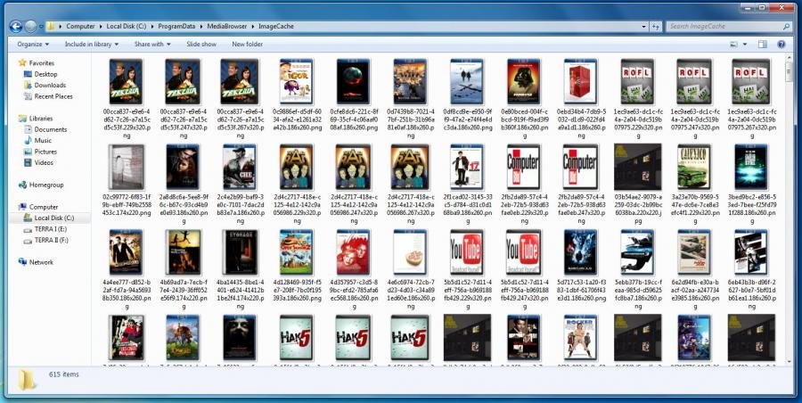Viewport: 802px width, 403px height.
Task: Open the address bar history dropdown
Action: [x=644, y=27]
